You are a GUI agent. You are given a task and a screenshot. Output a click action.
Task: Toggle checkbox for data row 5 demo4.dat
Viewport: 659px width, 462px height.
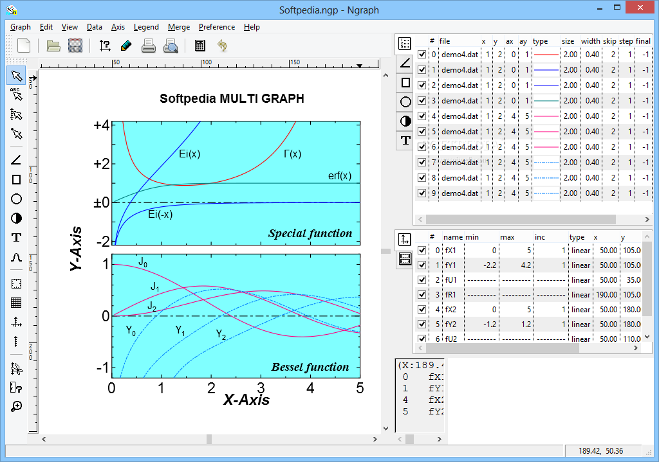click(x=422, y=131)
